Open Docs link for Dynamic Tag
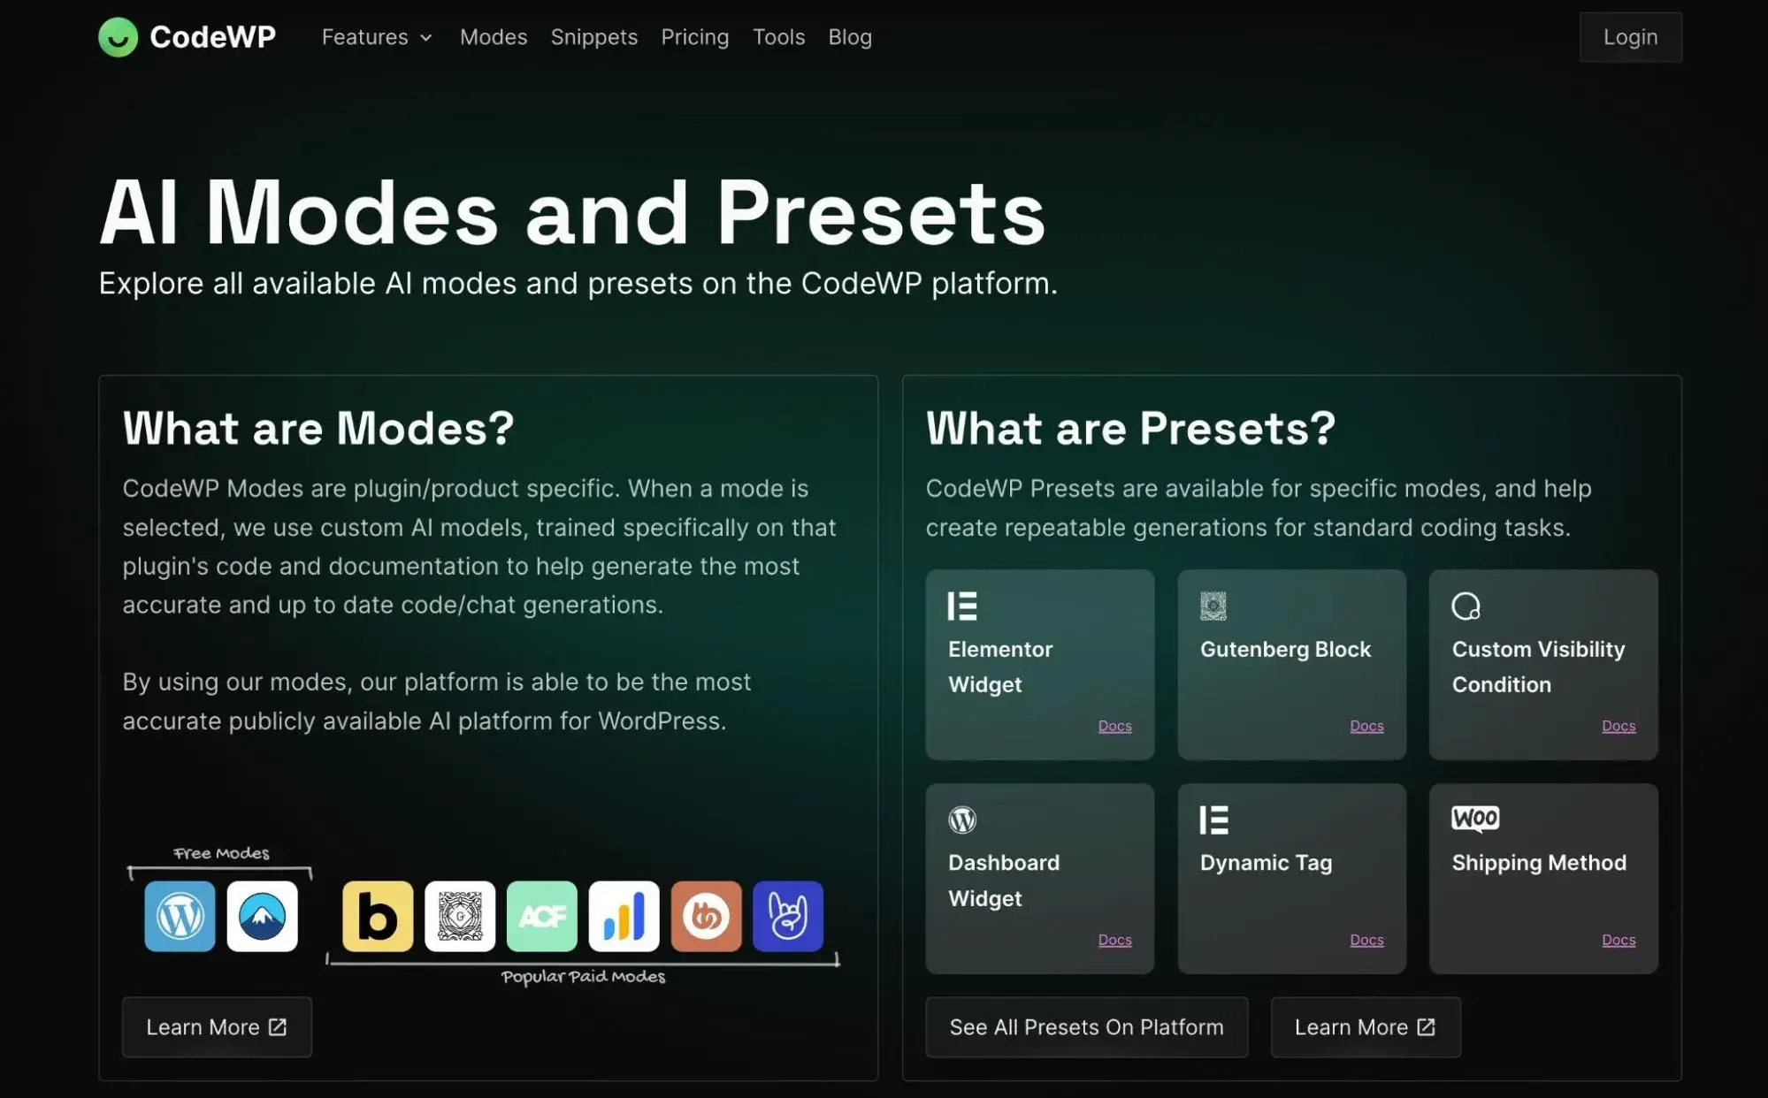 point(1366,940)
